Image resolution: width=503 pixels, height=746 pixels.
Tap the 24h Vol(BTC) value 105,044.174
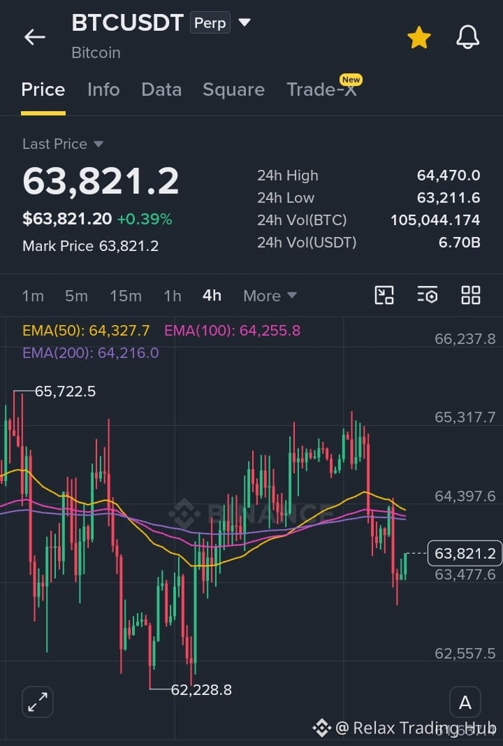[435, 220]
